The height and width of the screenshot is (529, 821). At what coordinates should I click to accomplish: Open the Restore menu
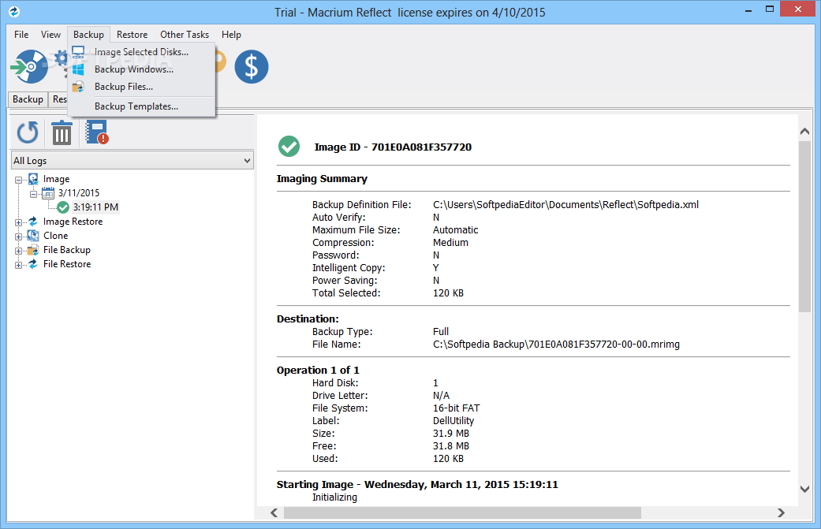(132, 35)
